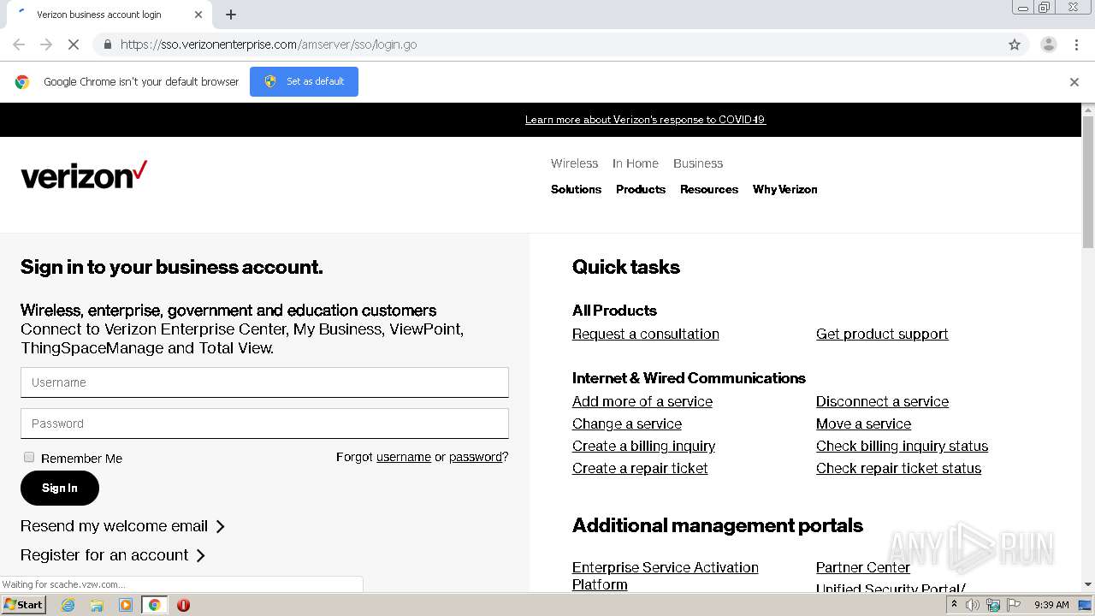Launch Internet Explorer from the taskbar
This screenshot has width=1095, height=616.
[68, 605]
